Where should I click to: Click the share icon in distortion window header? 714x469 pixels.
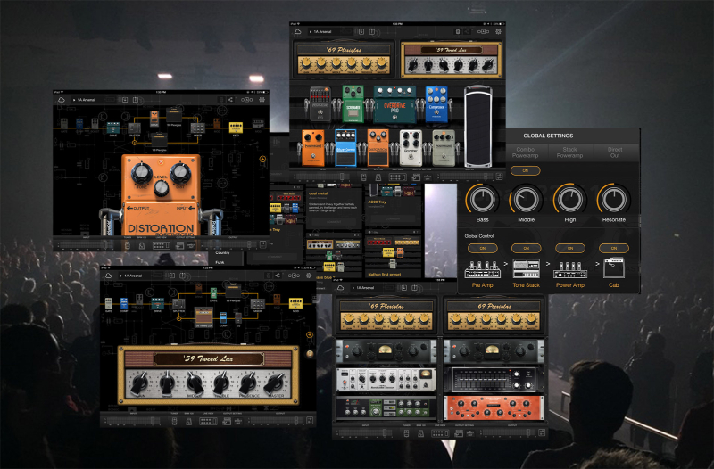pyautogui.click(x=230, y=100)
